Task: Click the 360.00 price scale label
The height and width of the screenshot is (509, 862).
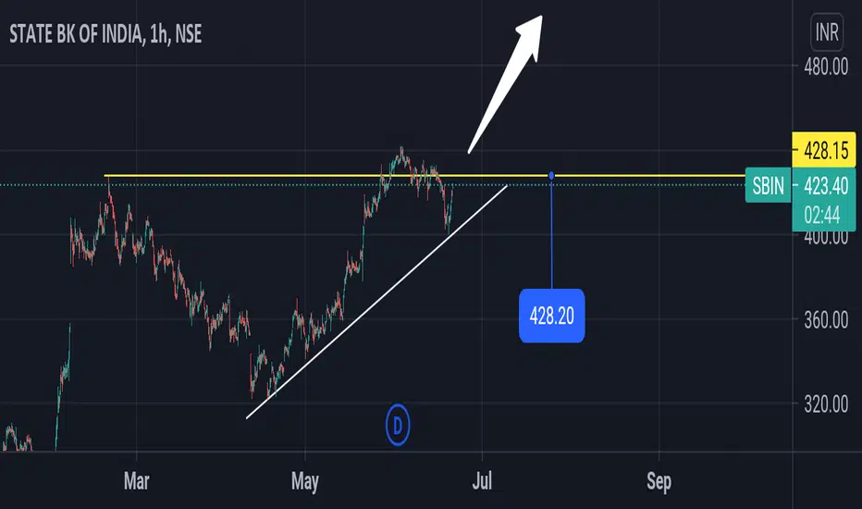Action: coord(826,319)
